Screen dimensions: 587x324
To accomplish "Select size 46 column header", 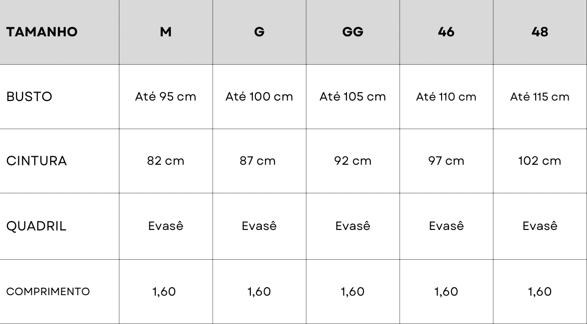I will point(446,32).
